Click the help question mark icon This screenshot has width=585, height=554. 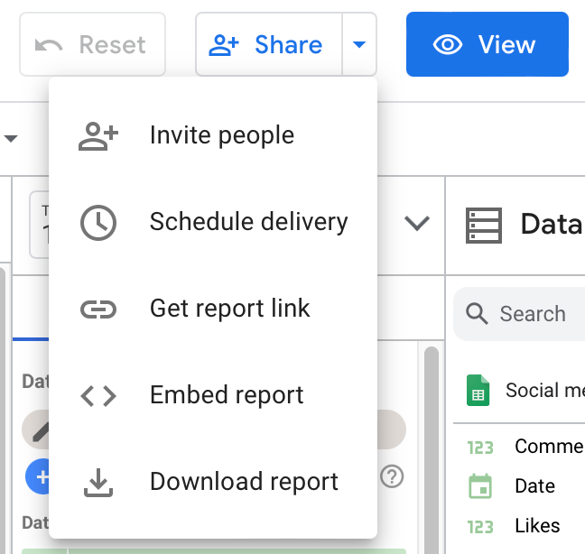coord(391,476)
